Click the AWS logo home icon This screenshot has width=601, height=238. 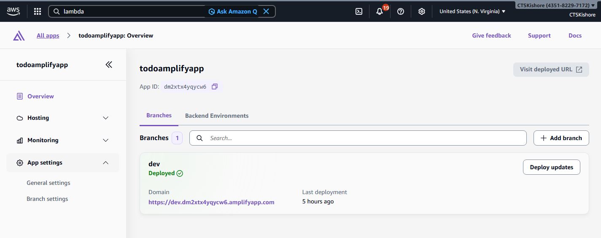[13, 11]
